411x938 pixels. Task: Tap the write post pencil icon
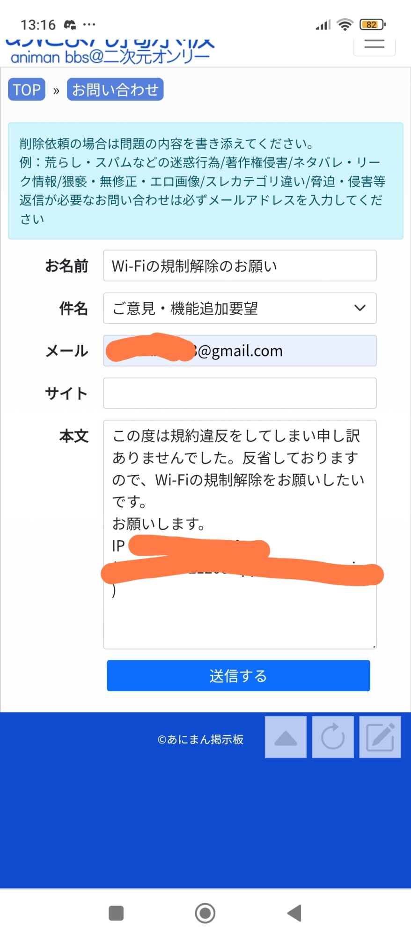tap(380, 737)
